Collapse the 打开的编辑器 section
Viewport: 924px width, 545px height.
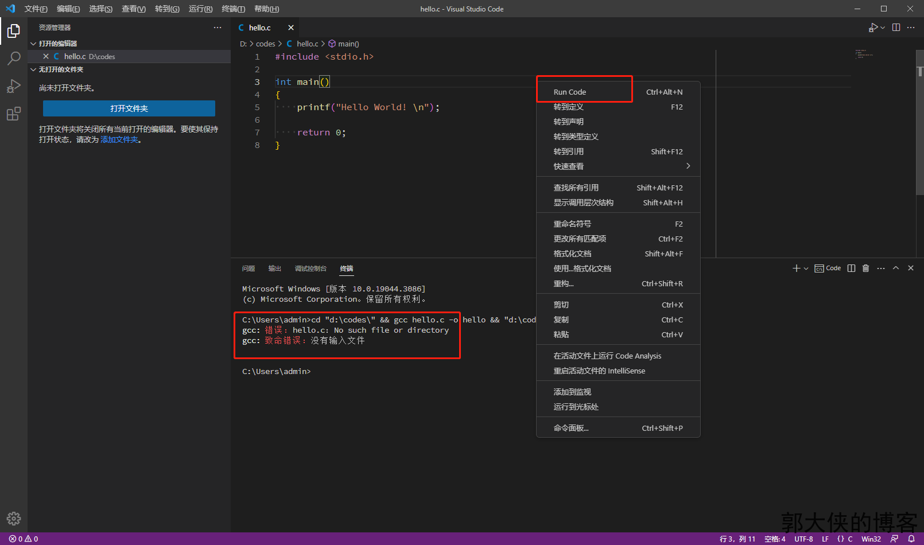point(129,44)
